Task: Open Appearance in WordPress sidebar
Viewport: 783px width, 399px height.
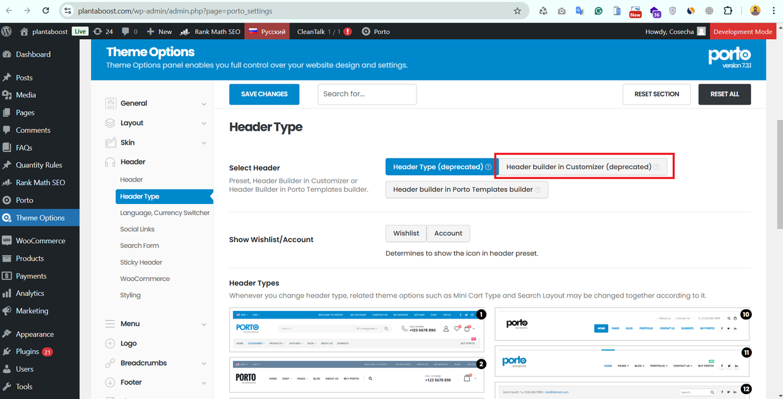Action: pos(40,334)
